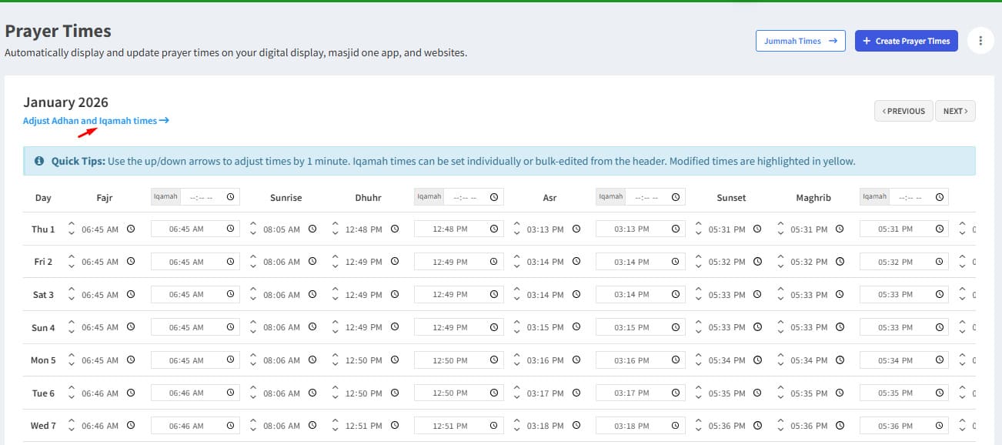Click clock icon beside Mon 5 Fajr time
This screenshot has height=445, width=1002.
tap(131, 360)
